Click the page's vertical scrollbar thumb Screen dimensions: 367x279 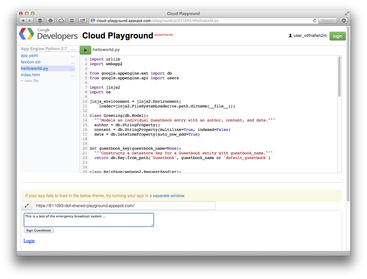coord(348,114)
